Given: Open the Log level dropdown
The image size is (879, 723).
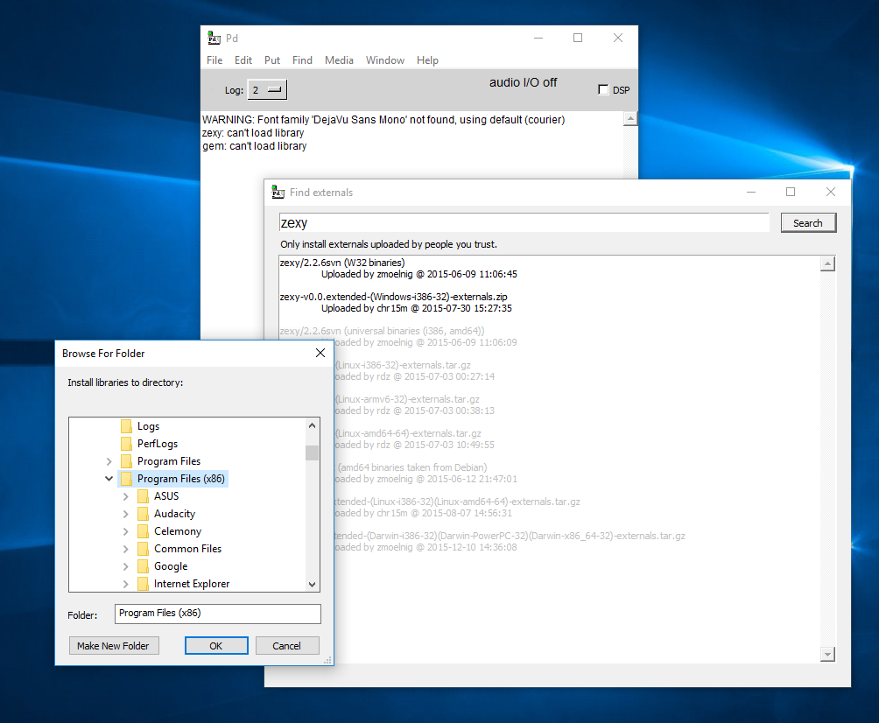Looking at the screenshot, I should (267, 89).
